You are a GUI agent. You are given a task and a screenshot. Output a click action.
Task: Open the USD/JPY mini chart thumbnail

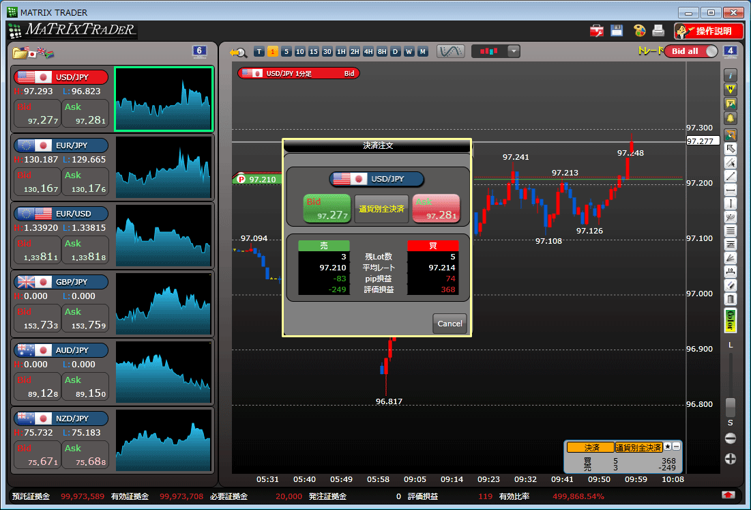click(163, 99)
